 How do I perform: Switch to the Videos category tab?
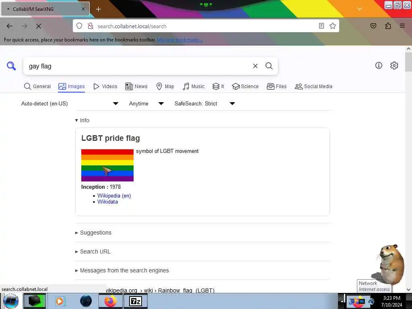click(x=105, y=87)
